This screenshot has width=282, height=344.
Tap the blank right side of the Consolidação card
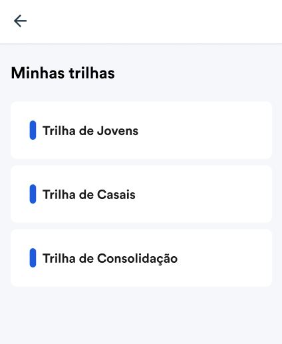click(226, 258)
